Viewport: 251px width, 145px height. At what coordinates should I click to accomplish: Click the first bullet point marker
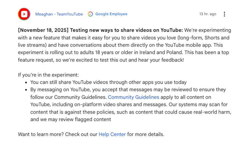[x=26, y=82]
